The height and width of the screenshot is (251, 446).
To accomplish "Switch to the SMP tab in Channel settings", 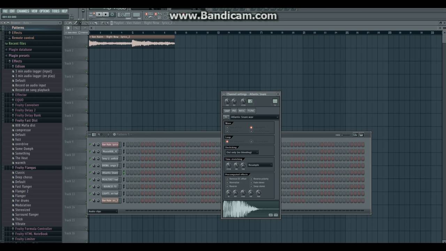I will pyautogui.click(x=227, y=111).
